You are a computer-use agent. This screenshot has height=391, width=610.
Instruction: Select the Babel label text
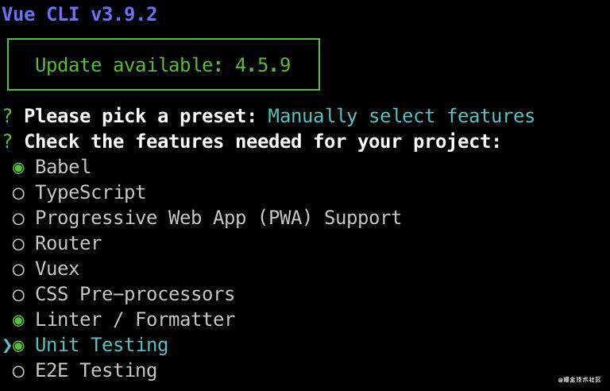point(63,167)
